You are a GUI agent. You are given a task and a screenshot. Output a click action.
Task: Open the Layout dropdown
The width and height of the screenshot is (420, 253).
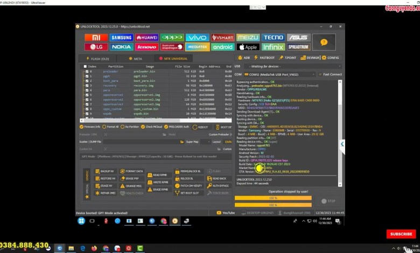point(227,142)
